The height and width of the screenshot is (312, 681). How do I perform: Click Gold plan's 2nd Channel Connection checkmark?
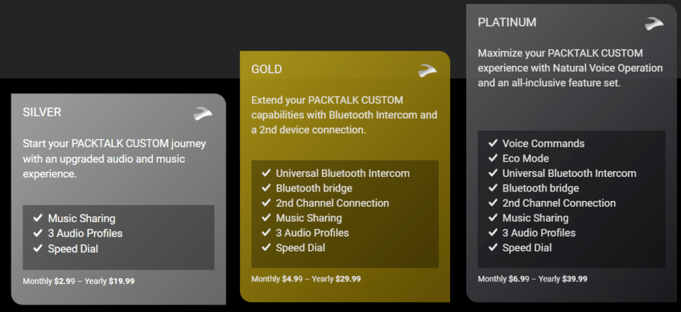coord(266,203)
